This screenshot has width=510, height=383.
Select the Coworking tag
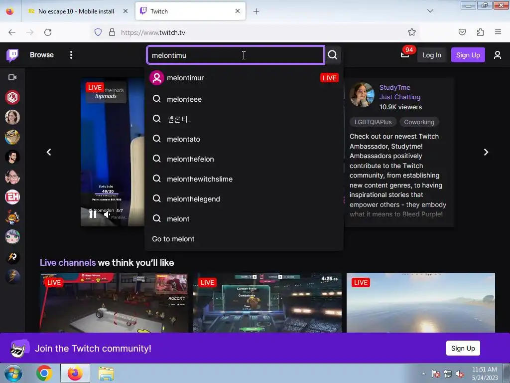419,122
